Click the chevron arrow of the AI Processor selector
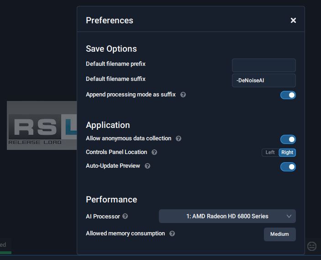 click(x=289, y=216)
